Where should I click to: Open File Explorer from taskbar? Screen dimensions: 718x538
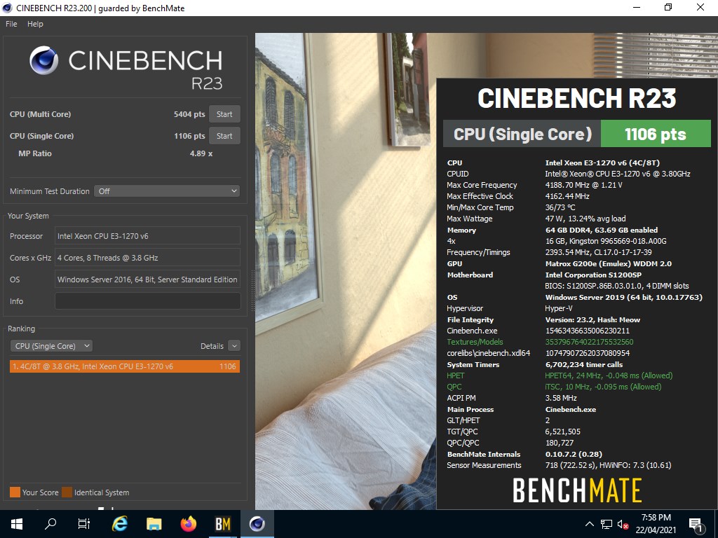[x=154, y=524]
